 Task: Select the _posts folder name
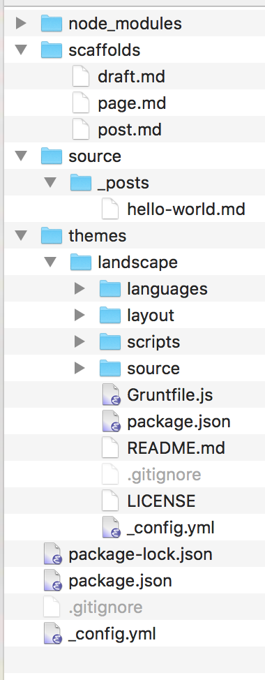point(123,183)
